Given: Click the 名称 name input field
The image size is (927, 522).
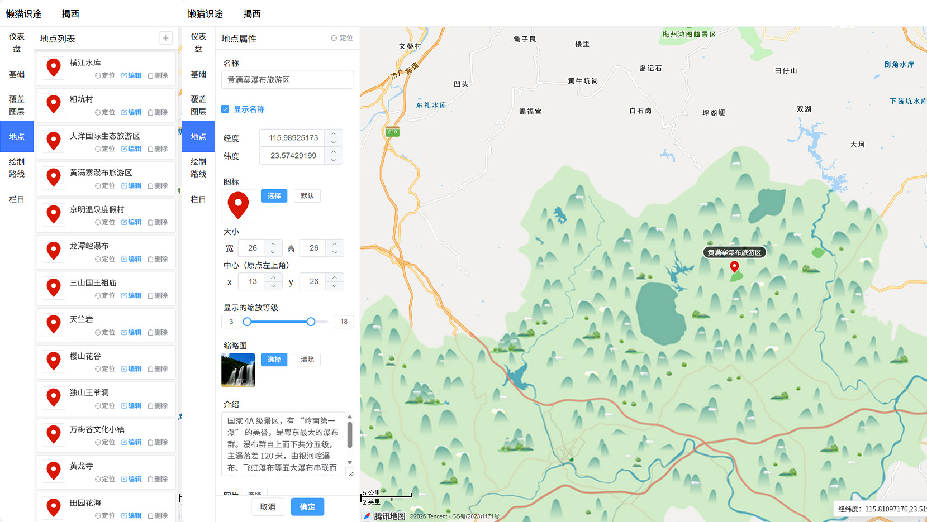Looking at the screenshot, I should coord(287,80).
